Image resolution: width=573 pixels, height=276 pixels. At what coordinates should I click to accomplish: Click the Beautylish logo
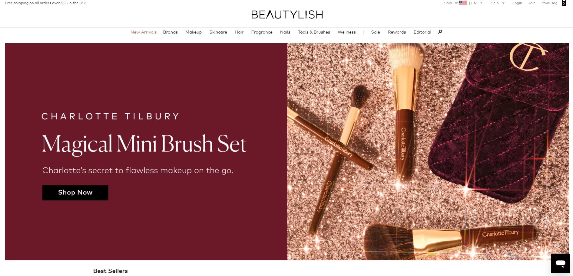click(x=287, y=15)
